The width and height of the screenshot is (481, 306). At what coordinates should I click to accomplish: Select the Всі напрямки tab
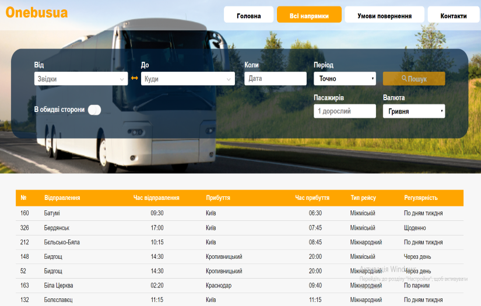pos(309,15)
